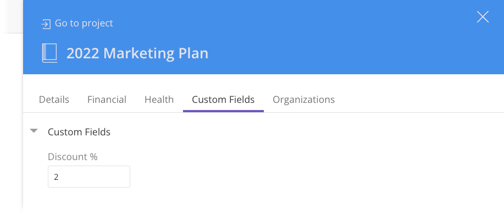The height and width of the screenshot is (214, 504).
Task: Click the book icon beside project title
Action: click(49, 53)
